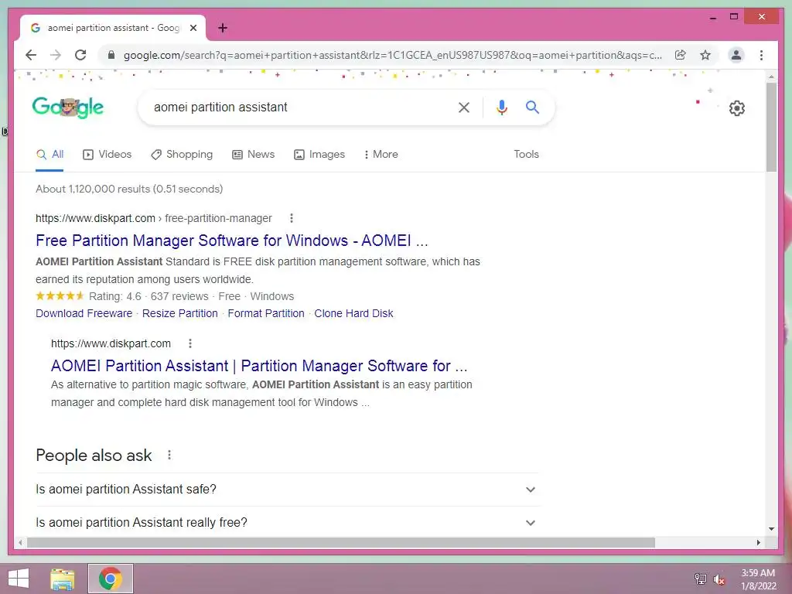Reload the current page
The image size is (792, 594).
pyautogui.click(x=80, y=55)
